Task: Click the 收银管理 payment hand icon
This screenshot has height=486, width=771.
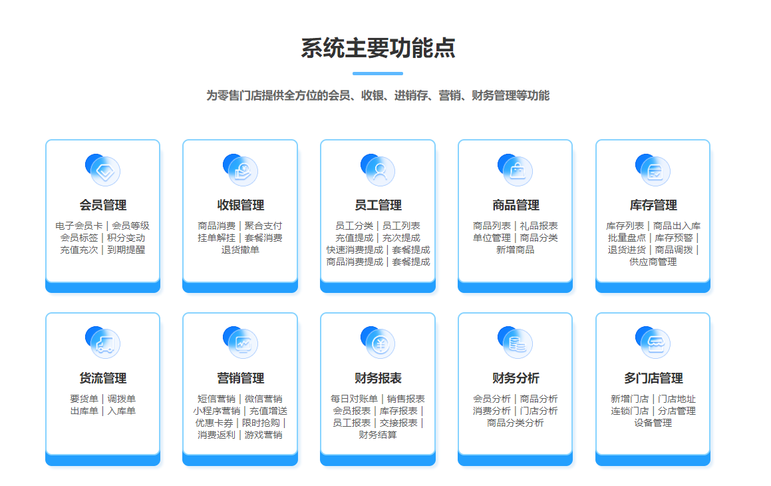Action: [240, 170]
